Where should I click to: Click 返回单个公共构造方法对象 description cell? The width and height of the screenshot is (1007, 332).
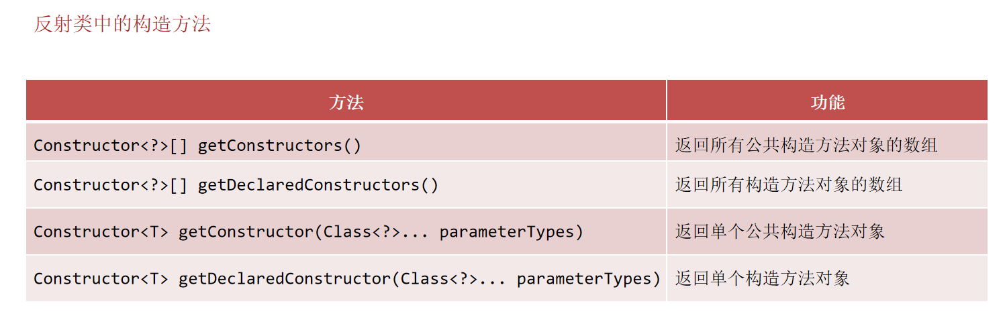coord(779,231)
